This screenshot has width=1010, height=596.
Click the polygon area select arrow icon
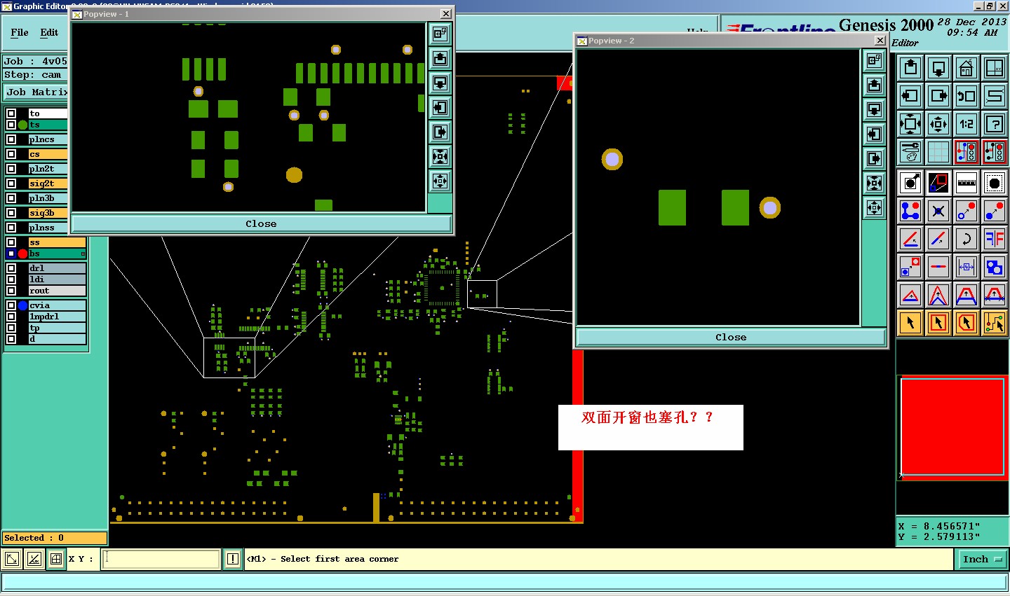[967, 323]
